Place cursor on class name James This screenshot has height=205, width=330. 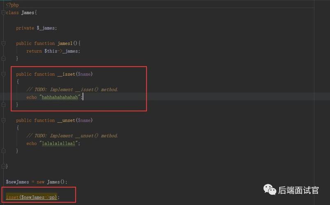click(27, 13)
